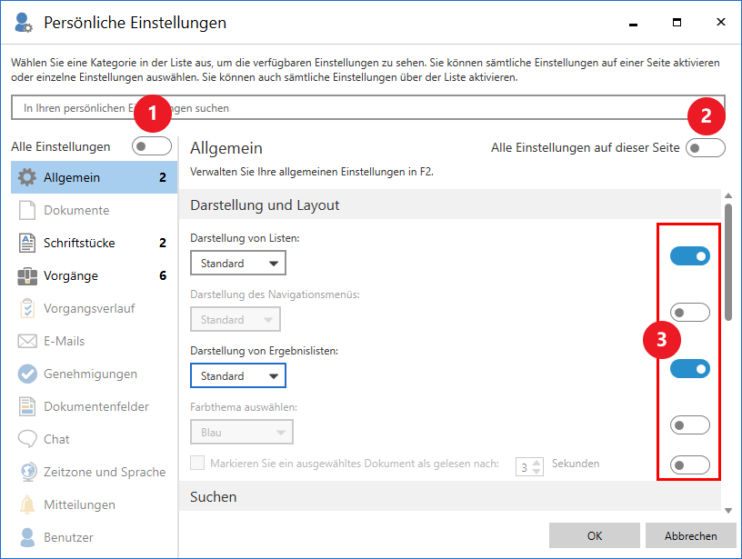Turn off the Darstellung von Listen toggle
Viewport: 742px width, 559px height.
point(689,256)
